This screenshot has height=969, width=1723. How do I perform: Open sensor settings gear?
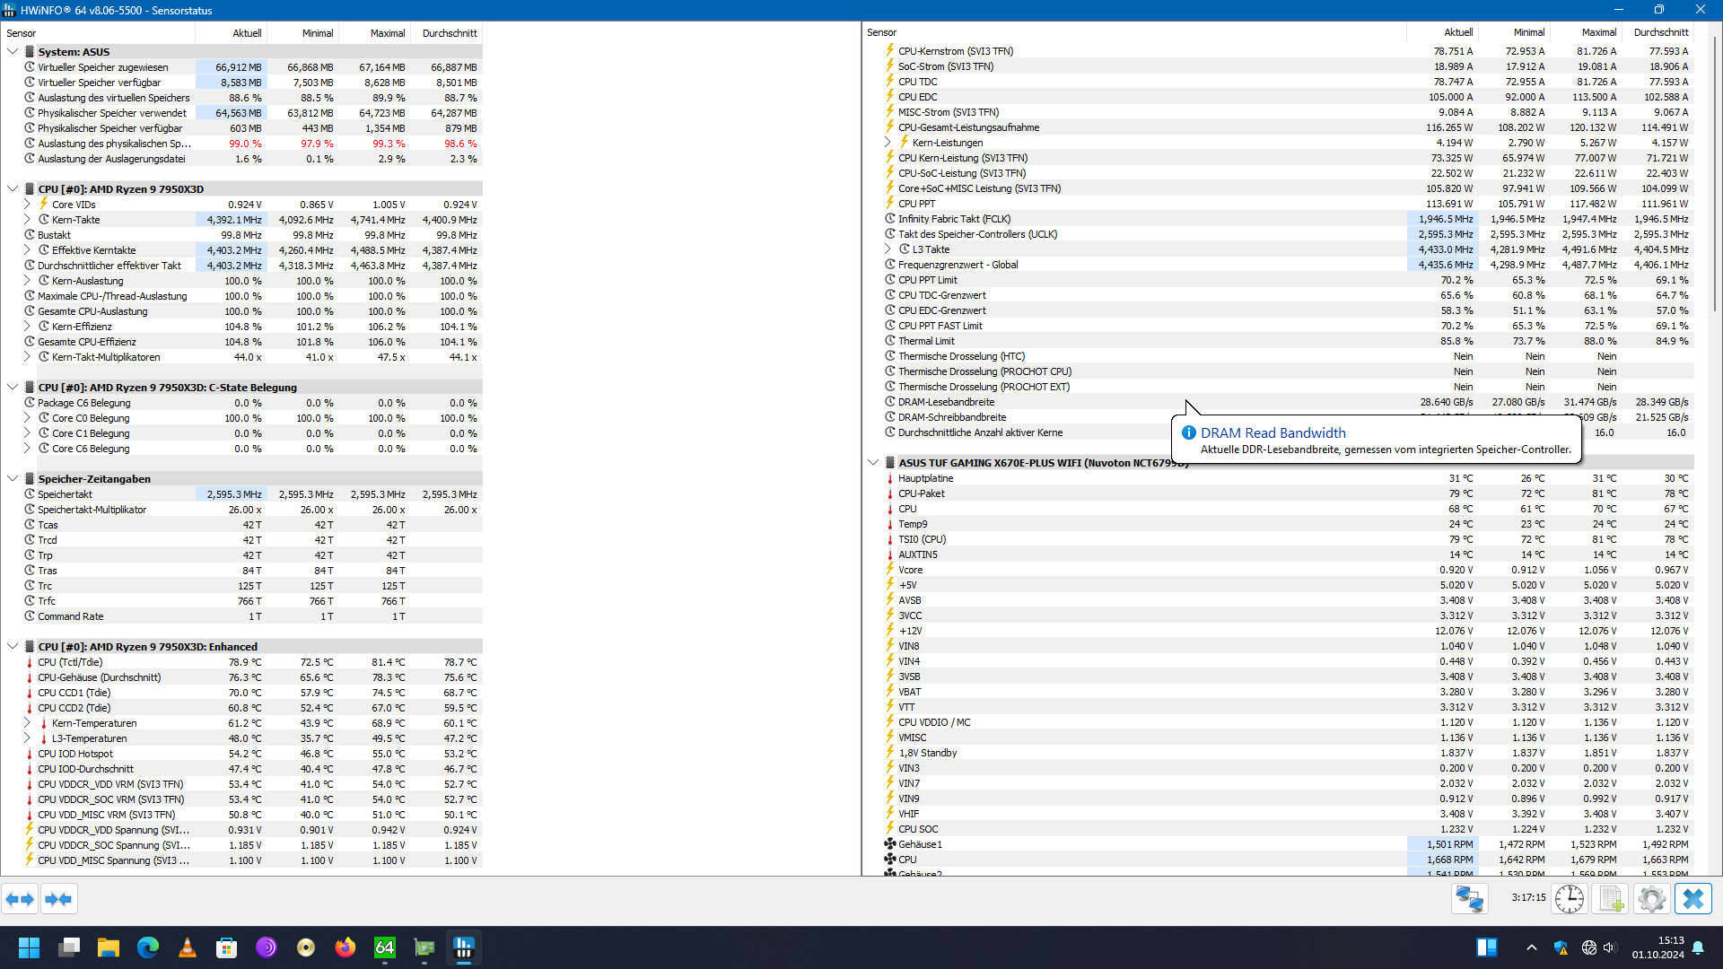(1651, 899)
